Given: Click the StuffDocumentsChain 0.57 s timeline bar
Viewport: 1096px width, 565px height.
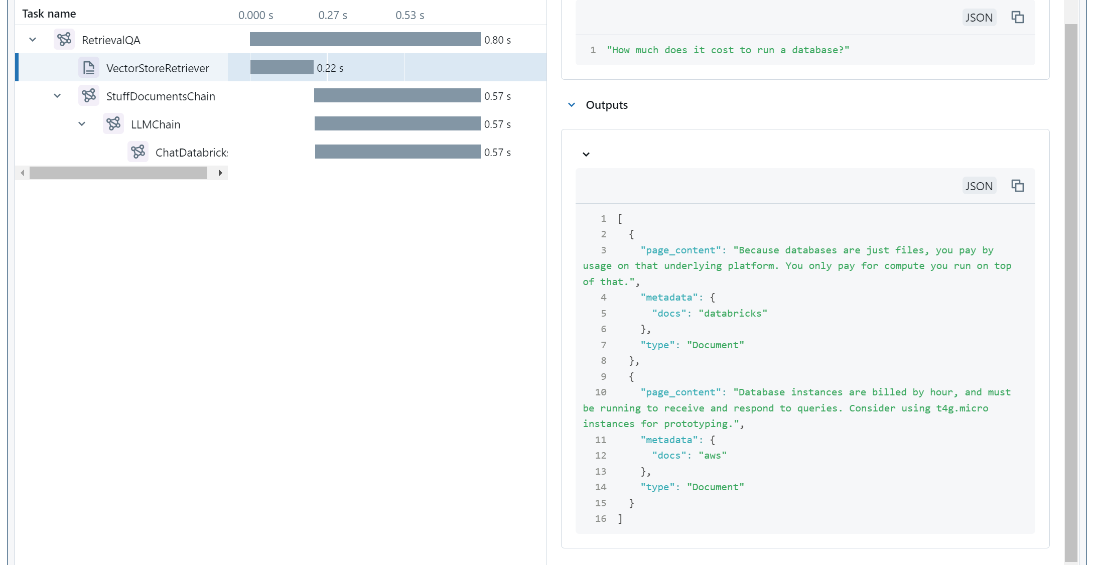Looking at the screenshot, I should (x=397, y=96).
